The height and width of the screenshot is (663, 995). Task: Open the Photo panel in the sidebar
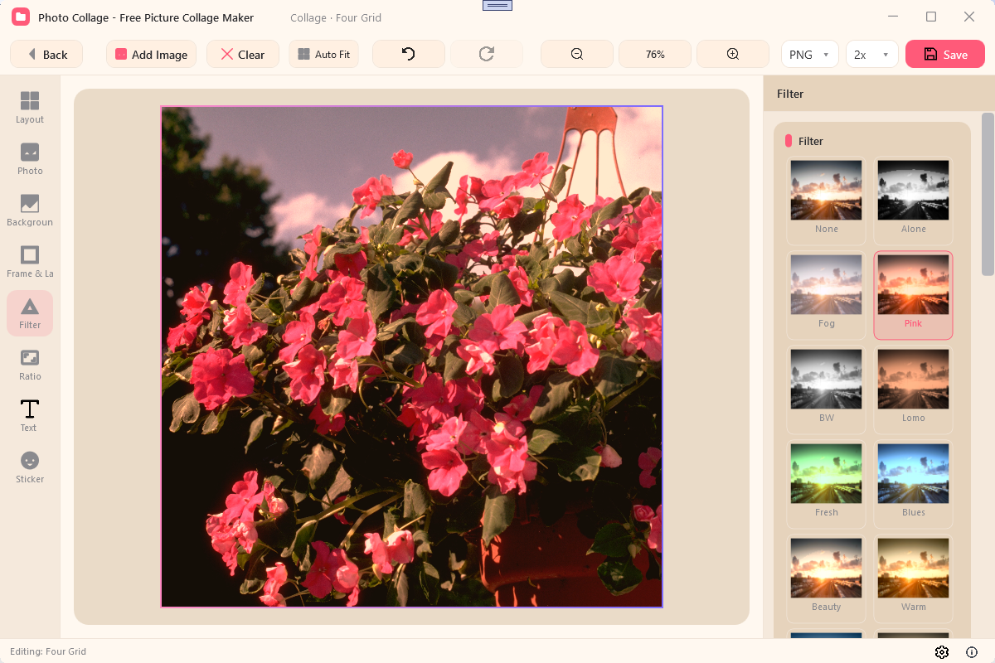(30, 159)
